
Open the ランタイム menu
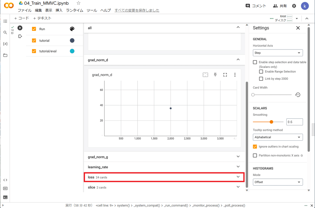pyautogui.click(x=75, y=11)
